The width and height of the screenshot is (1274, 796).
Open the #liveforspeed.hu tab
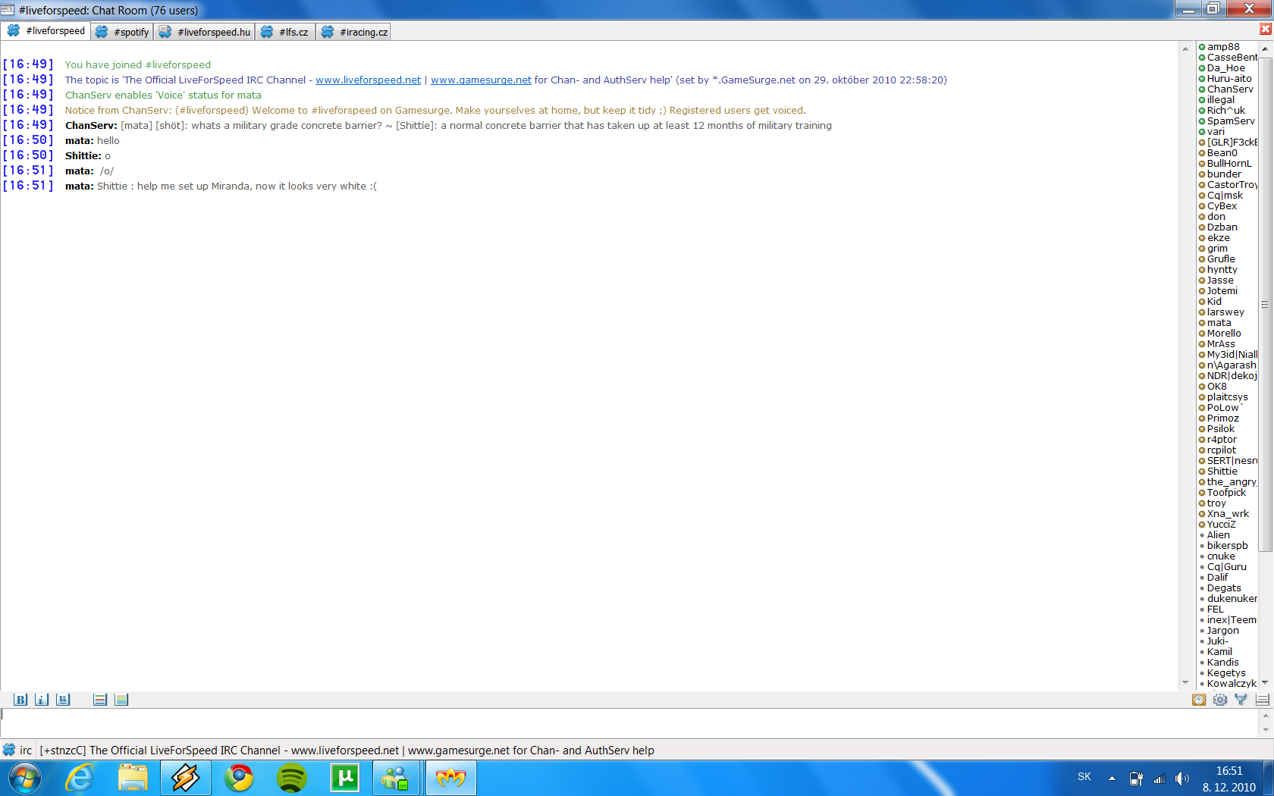click(205, 32)
